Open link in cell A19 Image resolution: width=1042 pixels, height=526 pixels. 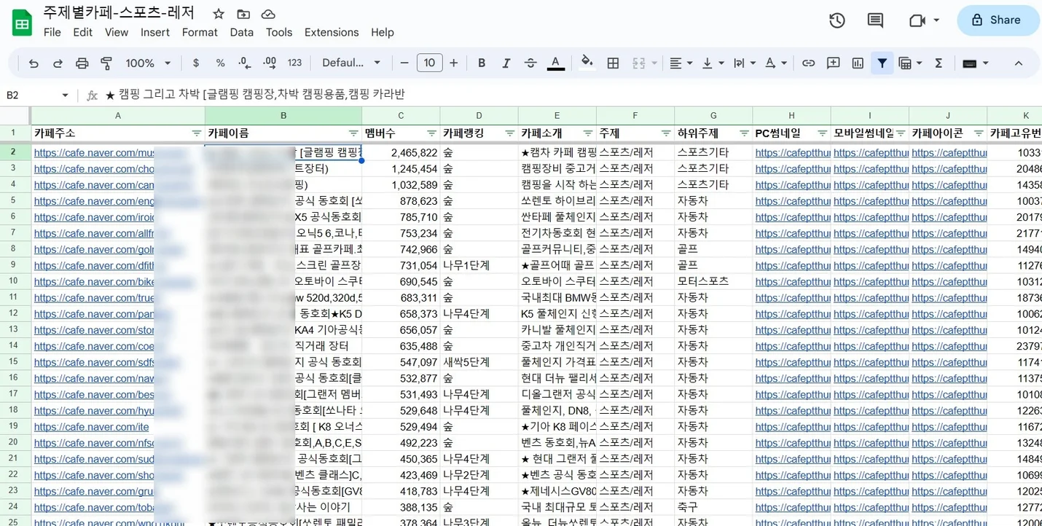tap(91, 427)
